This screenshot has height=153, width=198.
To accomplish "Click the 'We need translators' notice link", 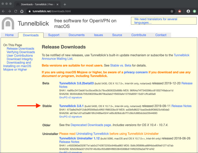I will pos(155,21).
